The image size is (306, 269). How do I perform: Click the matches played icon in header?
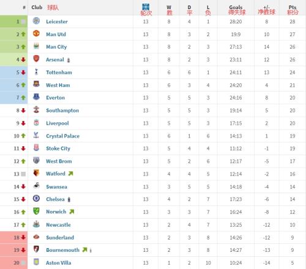tap(146, 7)
